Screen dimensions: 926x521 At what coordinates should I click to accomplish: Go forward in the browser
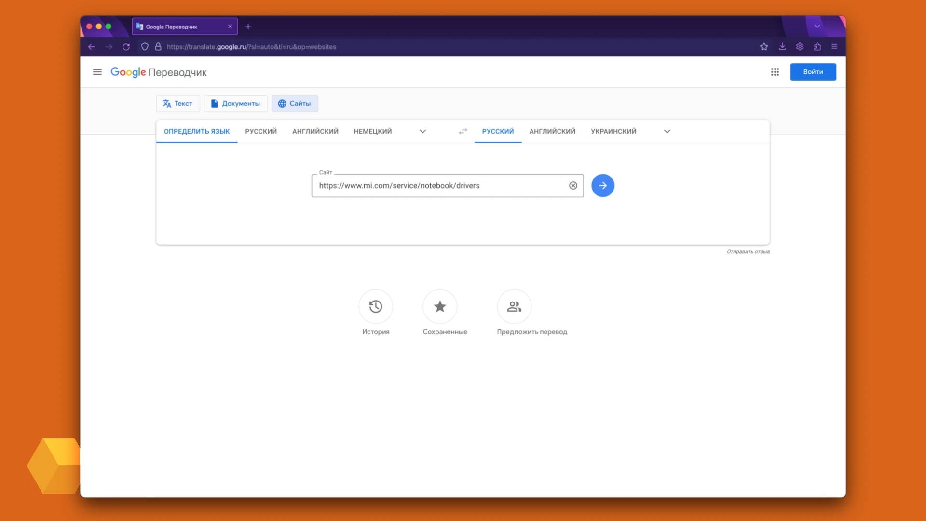(109, 47)
